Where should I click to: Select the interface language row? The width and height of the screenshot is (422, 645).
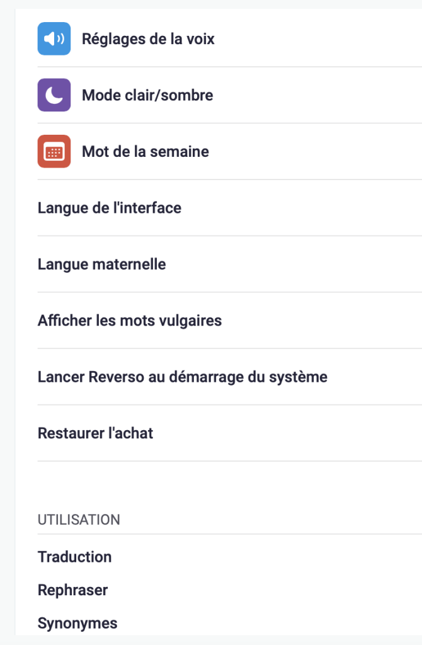point(110,208)
